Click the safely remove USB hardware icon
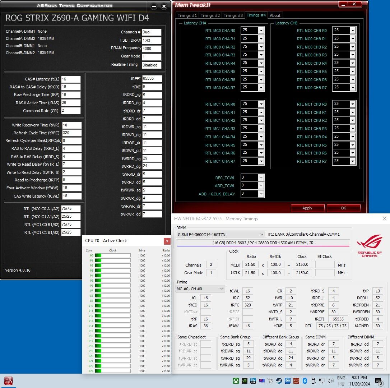Screen dimensions: 390x388 point(314,381)
